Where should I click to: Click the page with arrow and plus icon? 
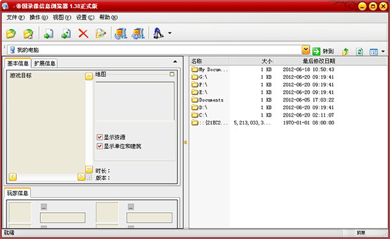click(66, 33)
